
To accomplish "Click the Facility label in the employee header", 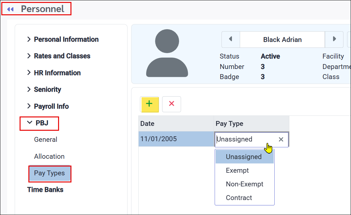I will pos(333,56).
